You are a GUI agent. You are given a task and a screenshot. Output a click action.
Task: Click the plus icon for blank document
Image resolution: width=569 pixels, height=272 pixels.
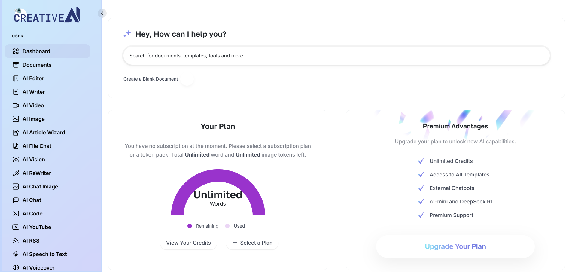point(187,79)
